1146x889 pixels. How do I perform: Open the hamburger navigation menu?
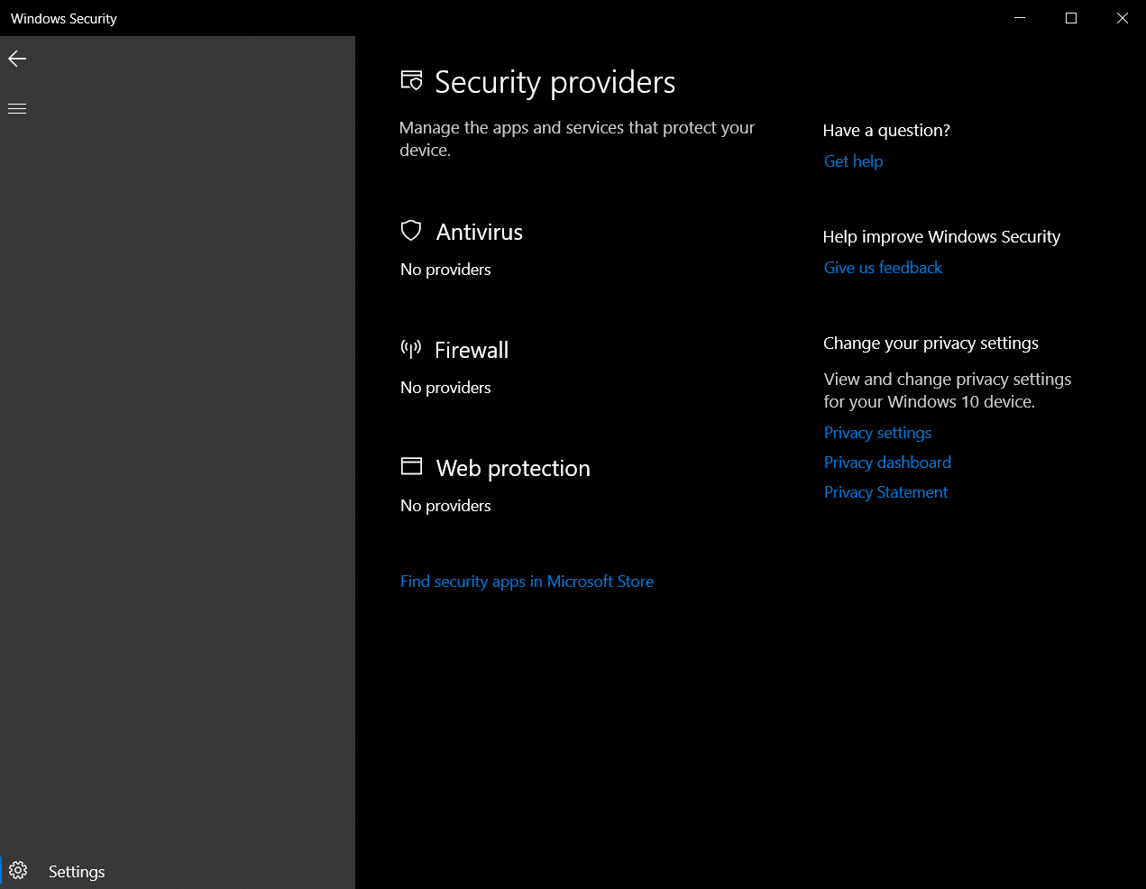tap(17, 108)
